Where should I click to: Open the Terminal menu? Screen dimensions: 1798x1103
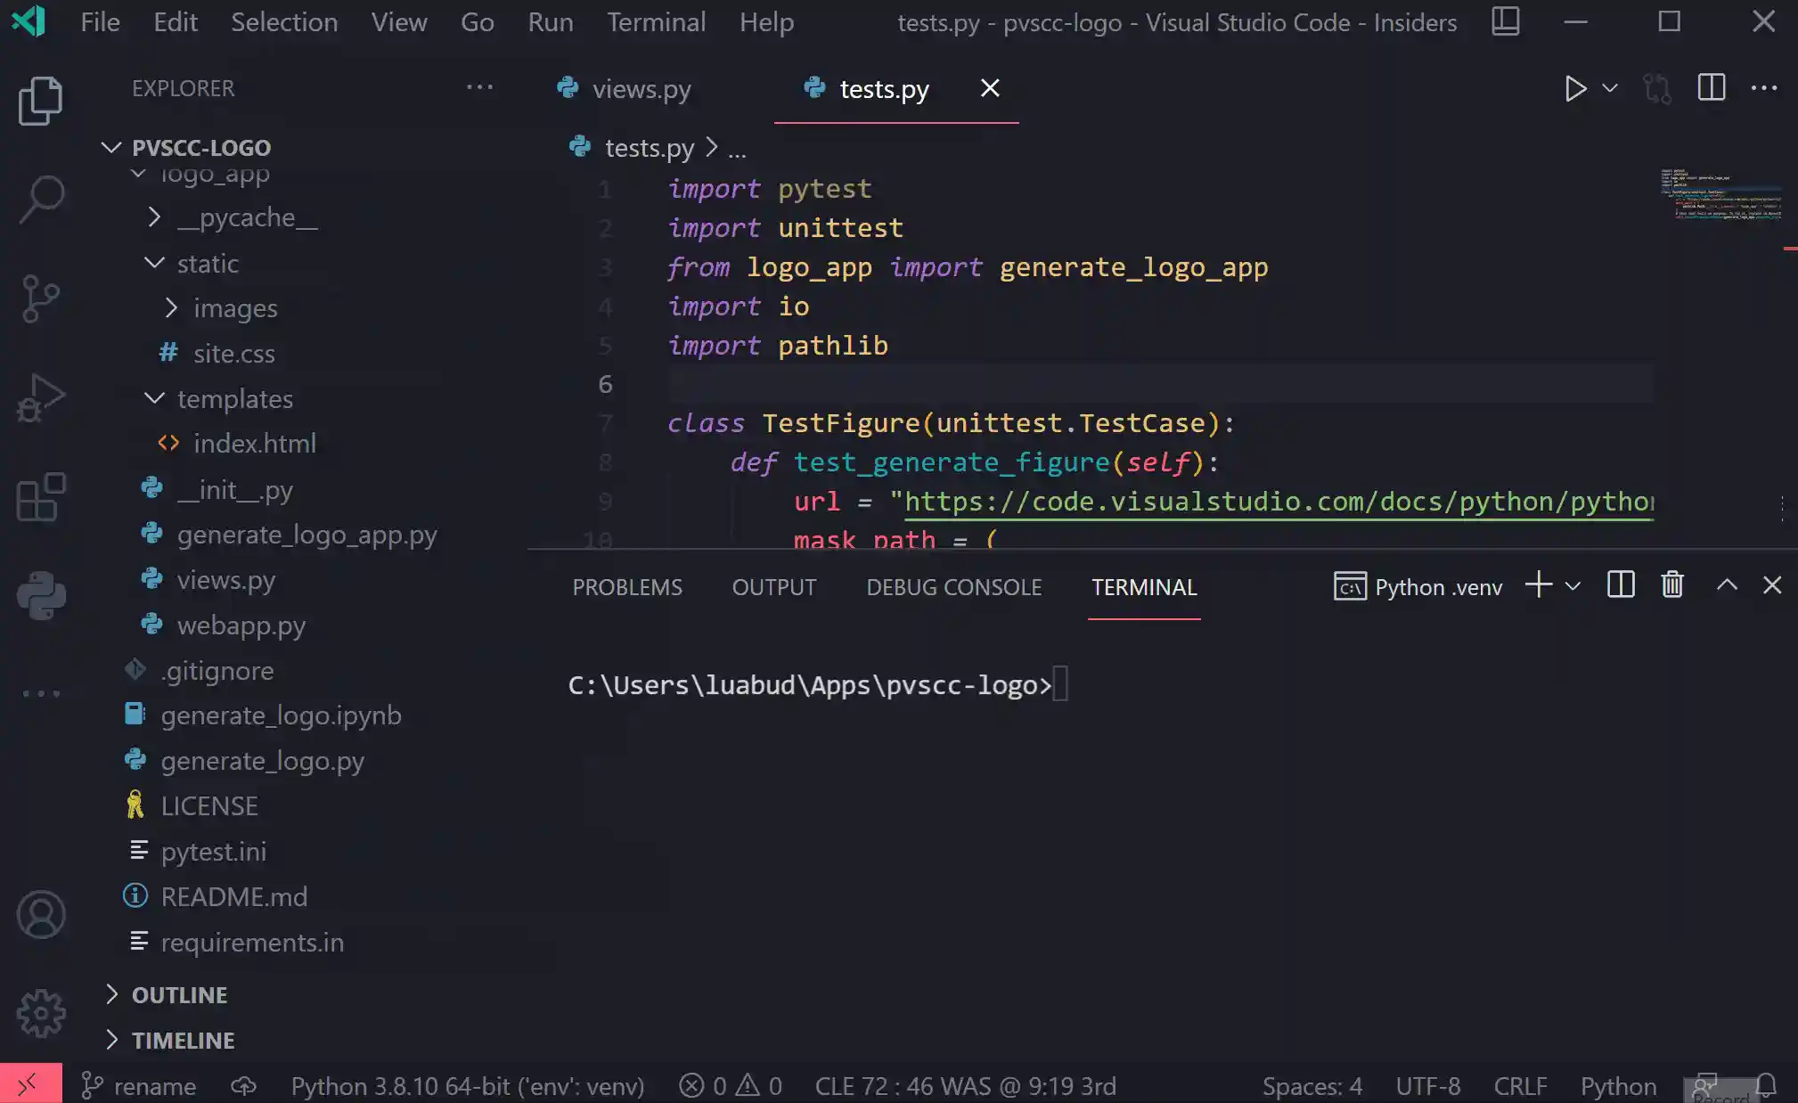point(657,21)
